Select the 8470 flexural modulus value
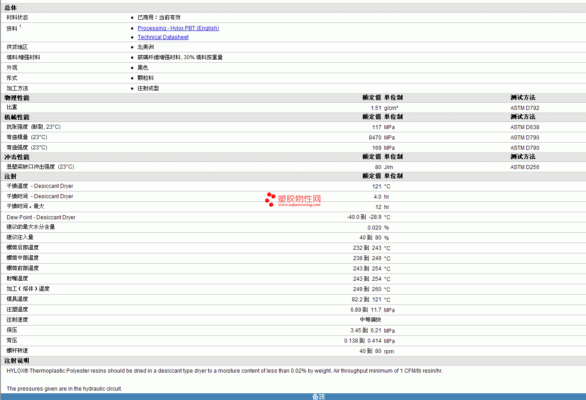This screenshot has height=400, width=586. point(375,138)
